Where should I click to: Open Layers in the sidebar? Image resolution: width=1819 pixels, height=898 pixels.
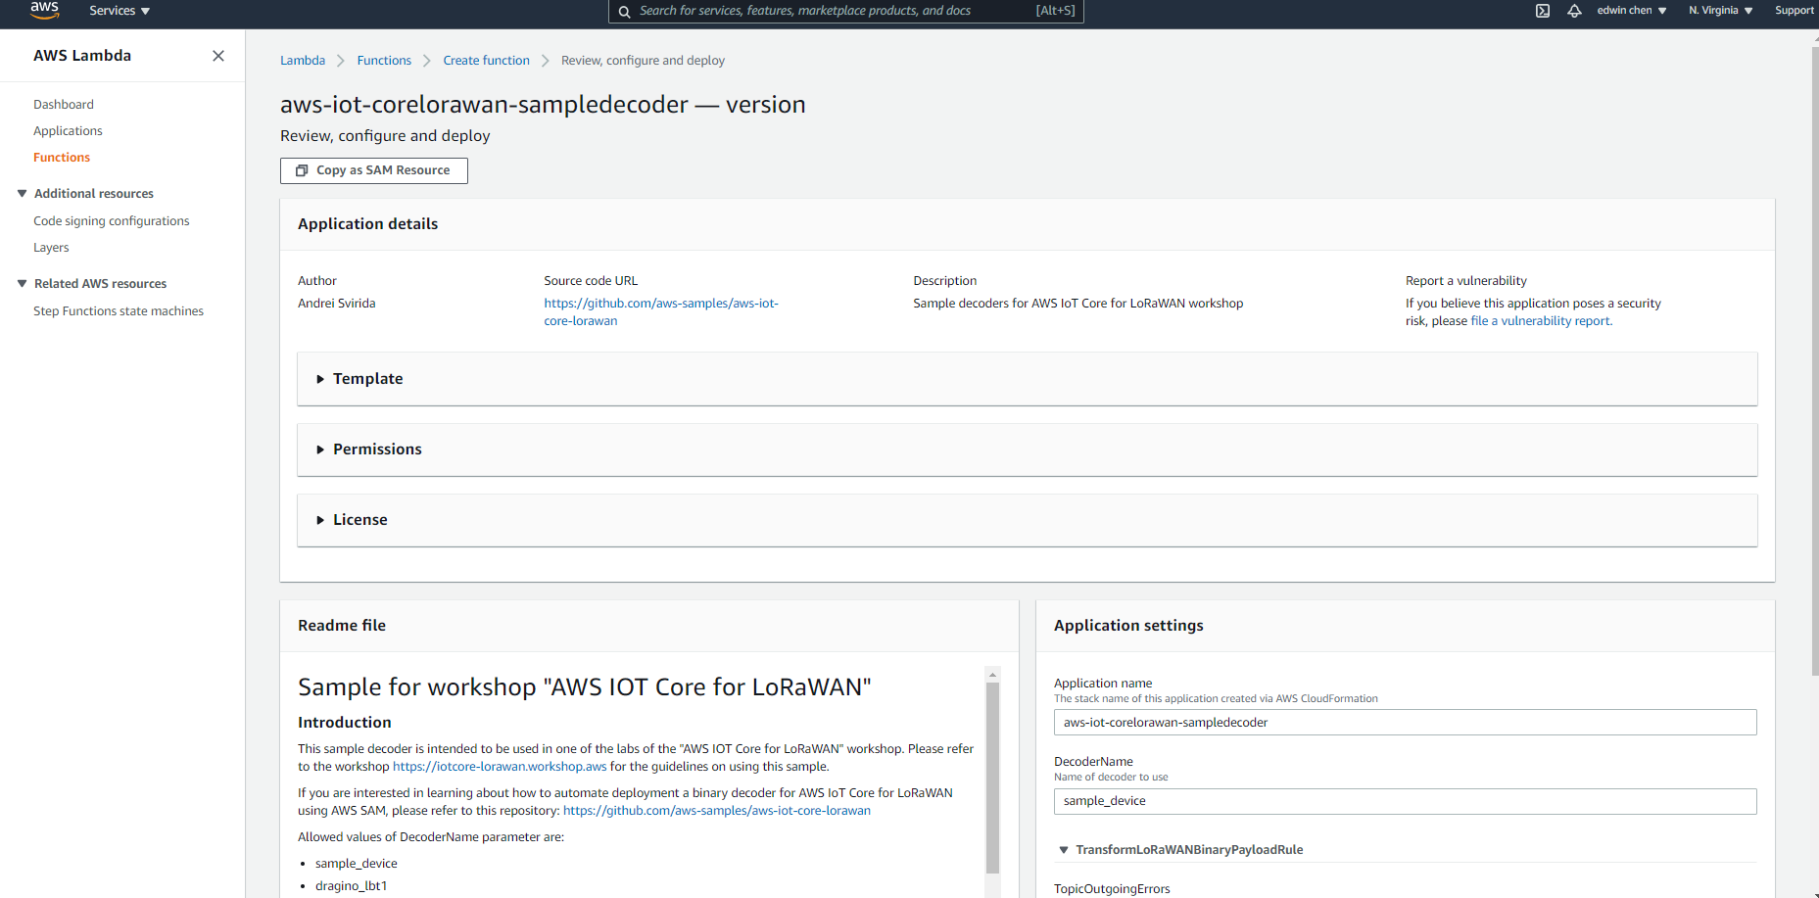[x=51, y=248]
